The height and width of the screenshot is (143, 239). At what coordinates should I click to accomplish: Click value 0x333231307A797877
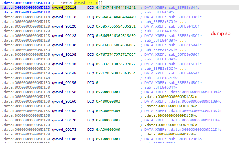coord(116,64)
